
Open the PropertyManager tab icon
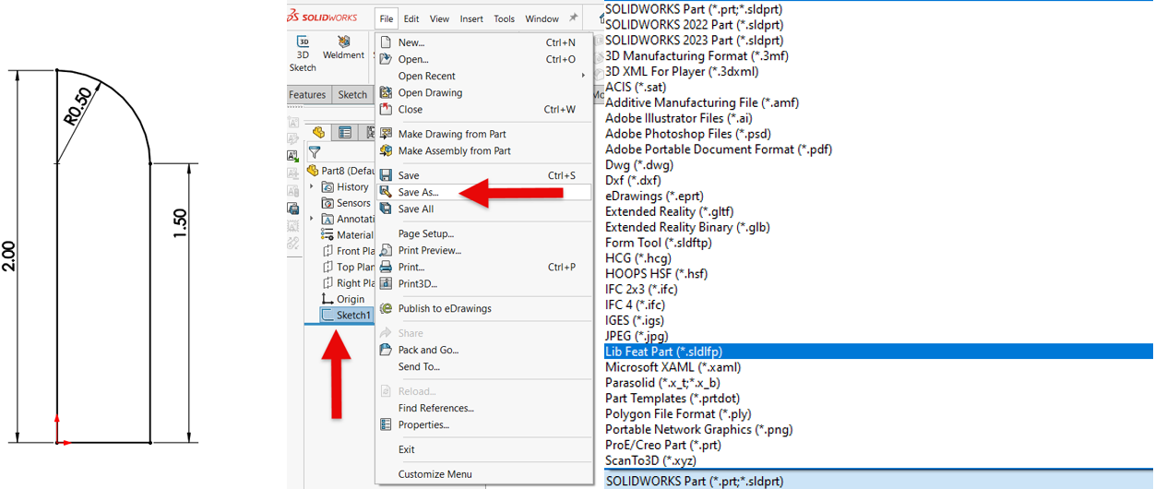[345, 133]
